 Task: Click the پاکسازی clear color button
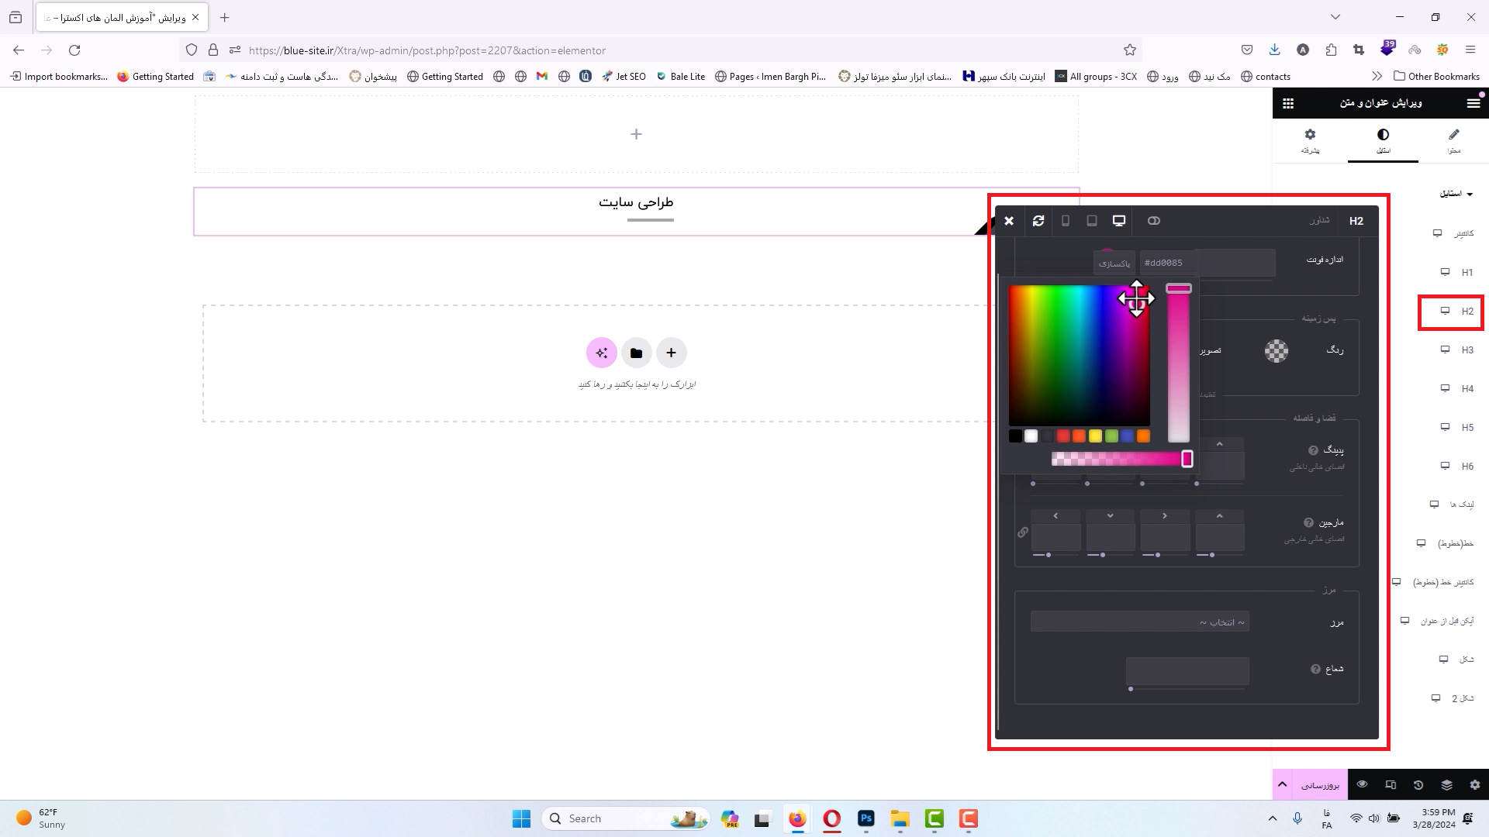(x=1114, y=263)
